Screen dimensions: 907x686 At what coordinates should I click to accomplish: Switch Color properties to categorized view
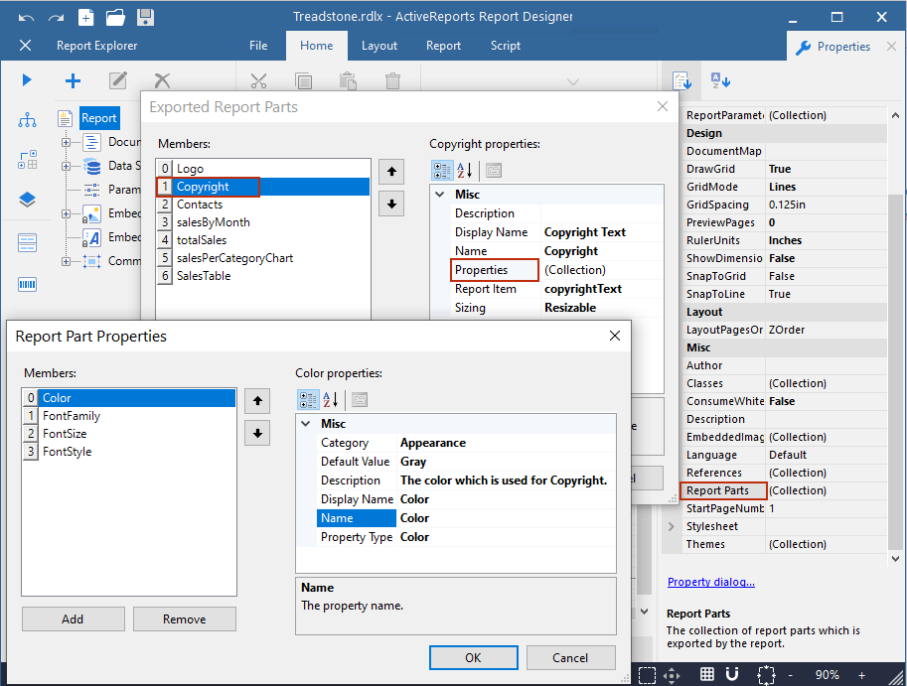pos(308,399)
